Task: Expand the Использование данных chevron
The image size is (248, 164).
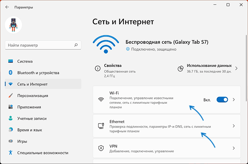Action: point(236,68)
